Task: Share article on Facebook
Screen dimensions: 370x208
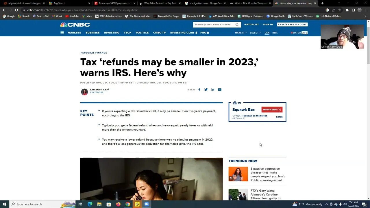Action: (x=199, y=90)
